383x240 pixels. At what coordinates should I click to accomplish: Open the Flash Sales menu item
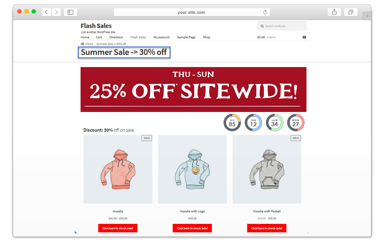click(138, 37)
